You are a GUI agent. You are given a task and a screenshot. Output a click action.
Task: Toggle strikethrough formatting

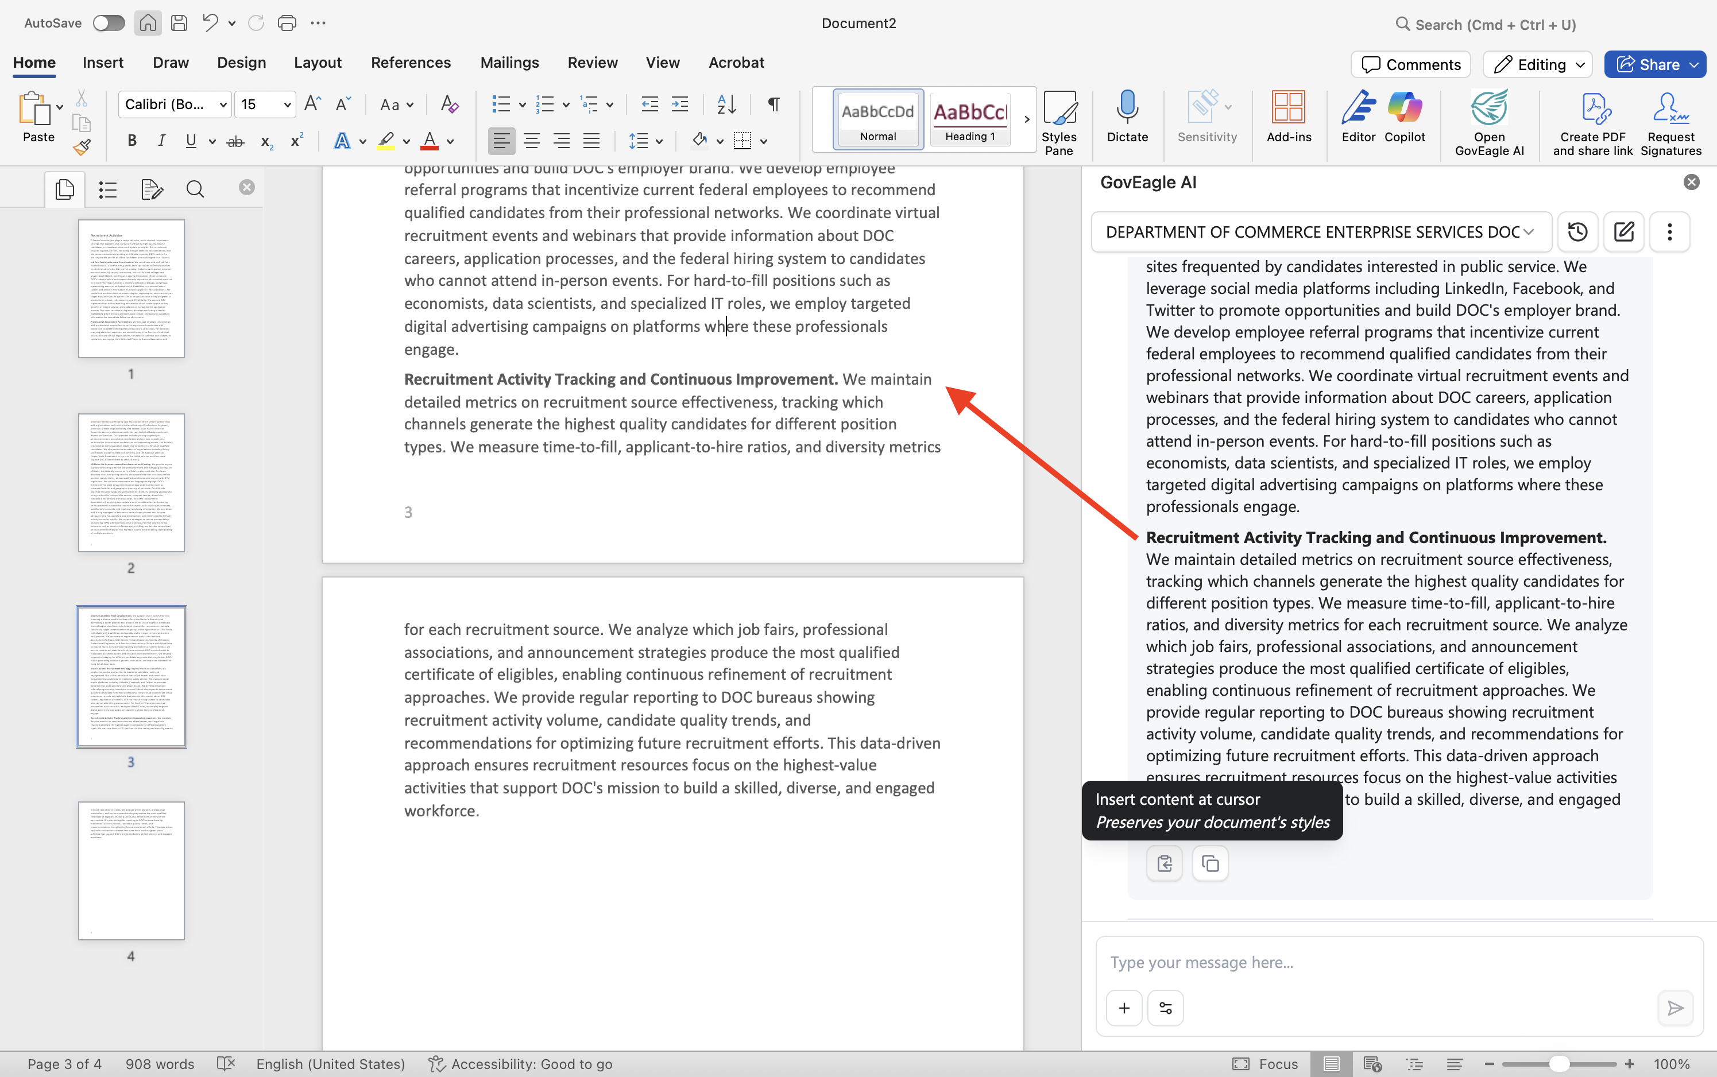point(235,141)
